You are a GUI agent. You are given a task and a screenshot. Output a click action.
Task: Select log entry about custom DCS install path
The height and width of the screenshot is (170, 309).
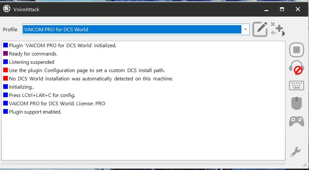point(87,70)
